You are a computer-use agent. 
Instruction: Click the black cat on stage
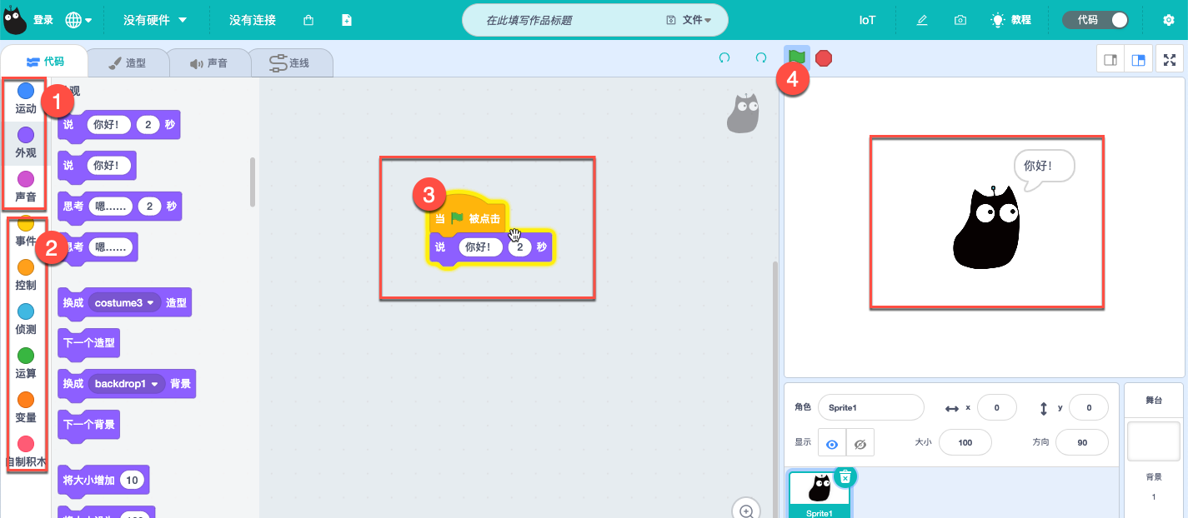[987, 227]
